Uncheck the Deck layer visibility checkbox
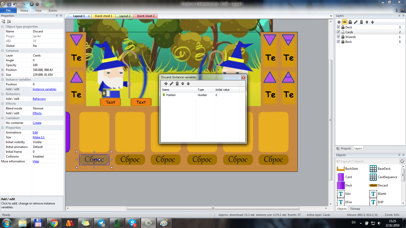 pyautogui.click(x=338, y=27)
